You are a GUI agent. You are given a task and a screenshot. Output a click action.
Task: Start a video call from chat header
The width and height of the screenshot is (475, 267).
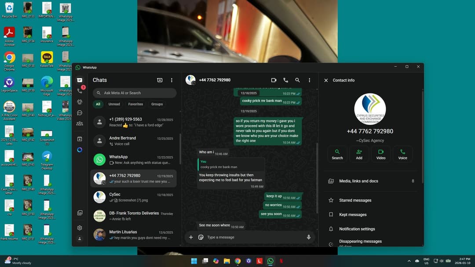[x=274, y=80]
